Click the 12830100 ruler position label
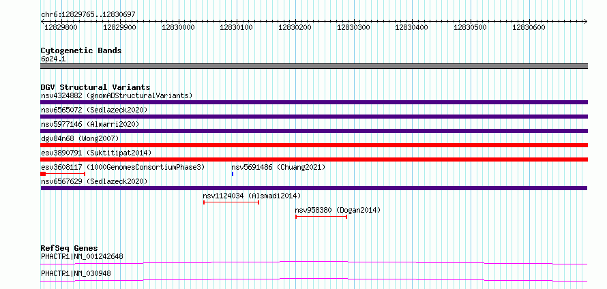 [x=236, y=27]
